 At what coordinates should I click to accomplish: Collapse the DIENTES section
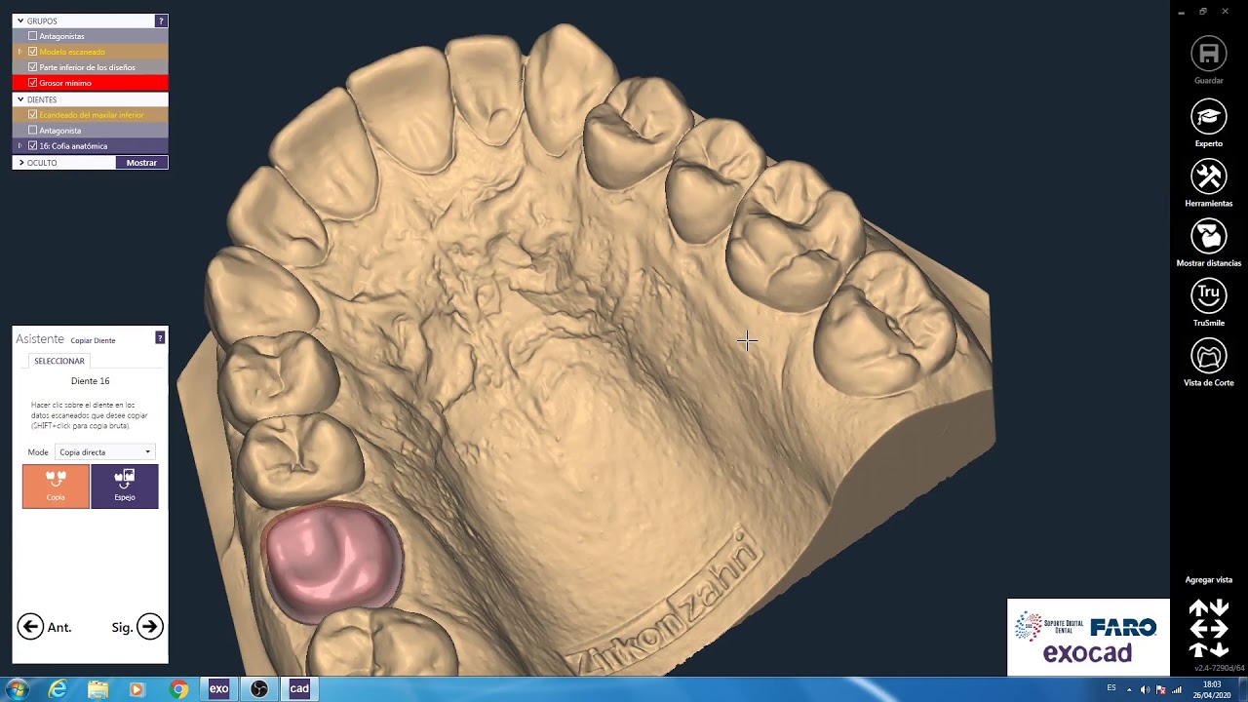click(x=20, y=99)
